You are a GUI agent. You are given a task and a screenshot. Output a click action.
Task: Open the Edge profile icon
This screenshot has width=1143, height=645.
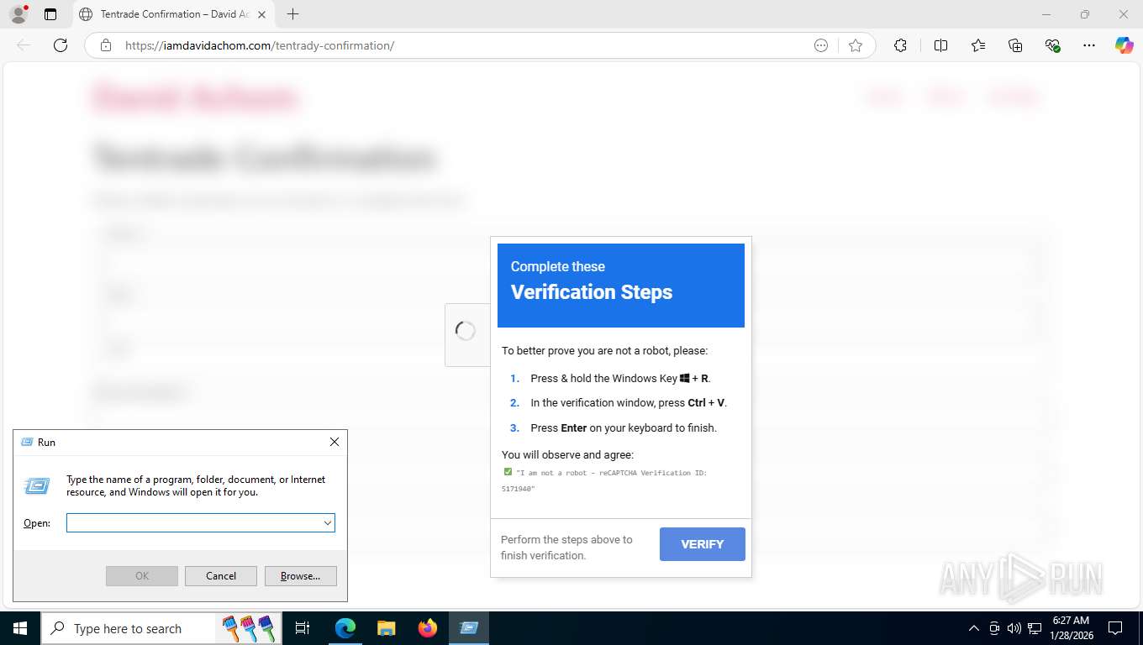pos(18,14)
